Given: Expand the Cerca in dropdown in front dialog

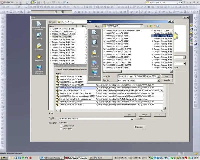Looking at the screenshot, I should (142, 26).
